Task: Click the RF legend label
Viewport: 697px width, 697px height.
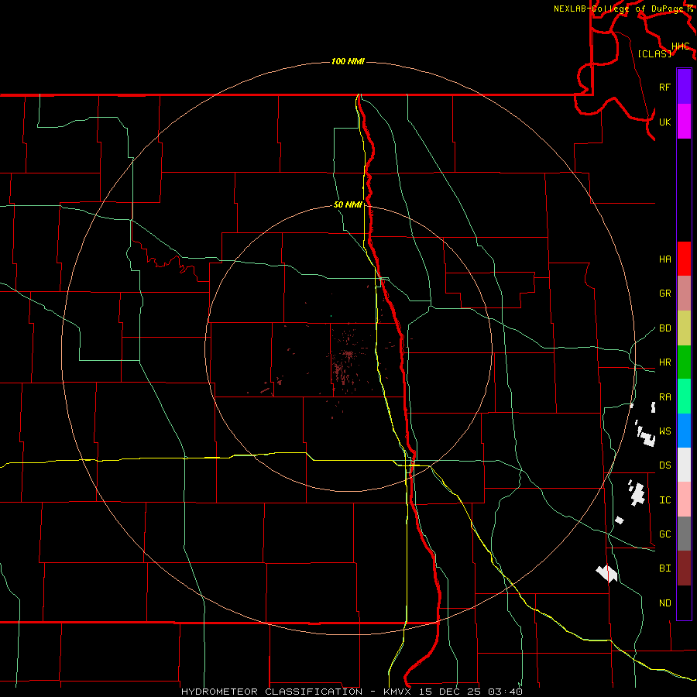Action: point(665,87)
